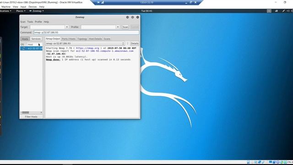The width and height of the screenshot is (293, 165).
Task: Open the output Details button
Action: [x=135, y=44]
